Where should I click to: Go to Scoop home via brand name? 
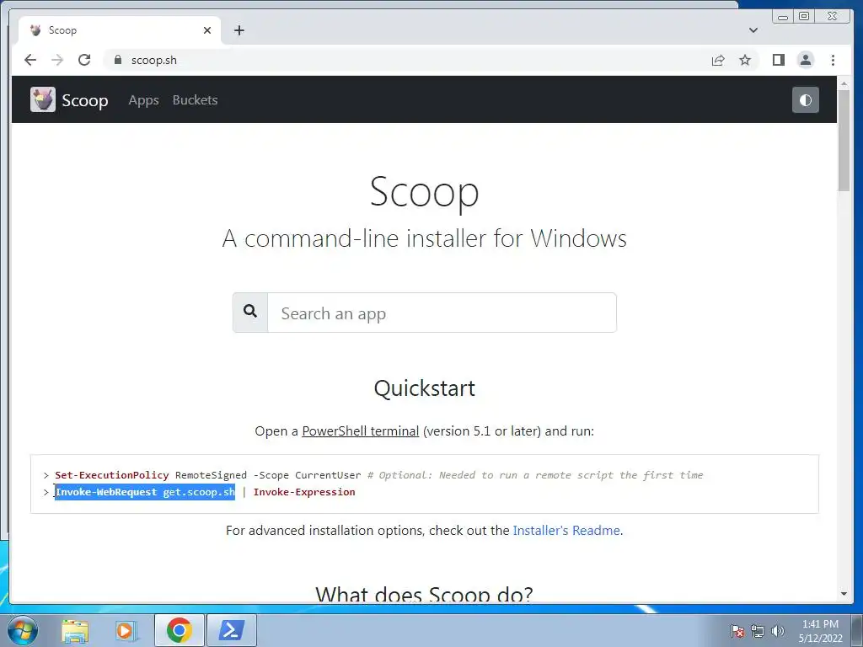coord(85,100)
